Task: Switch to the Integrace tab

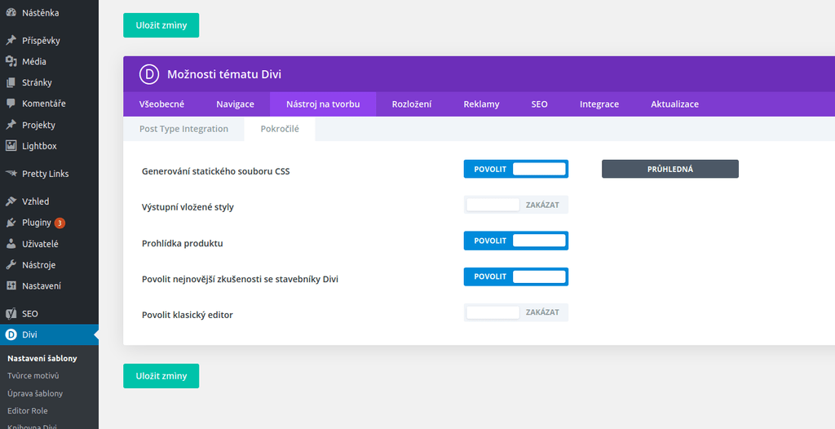Action: [599, 104]
